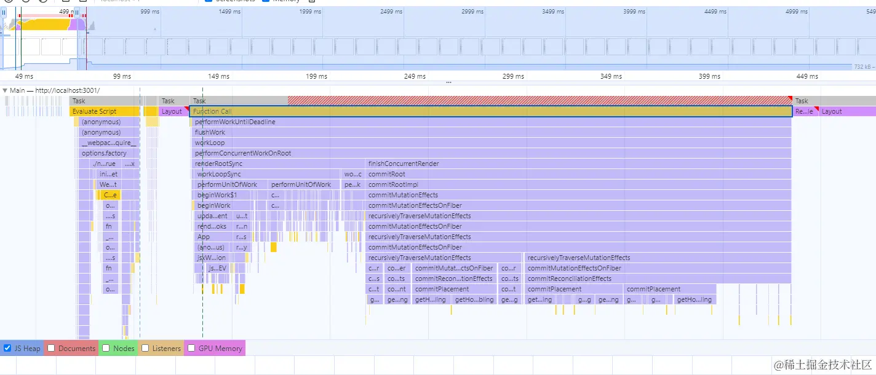876x375 pixels.
Task: Click the 4999 ms overview mark
Action: coord(797,11)
